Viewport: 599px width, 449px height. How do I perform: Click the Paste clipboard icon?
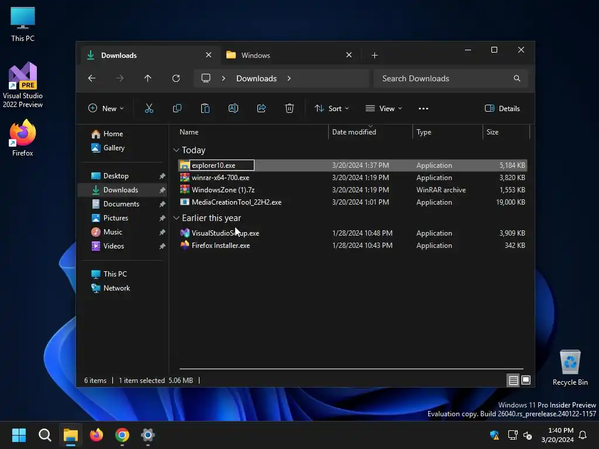[x=205, y=108]
